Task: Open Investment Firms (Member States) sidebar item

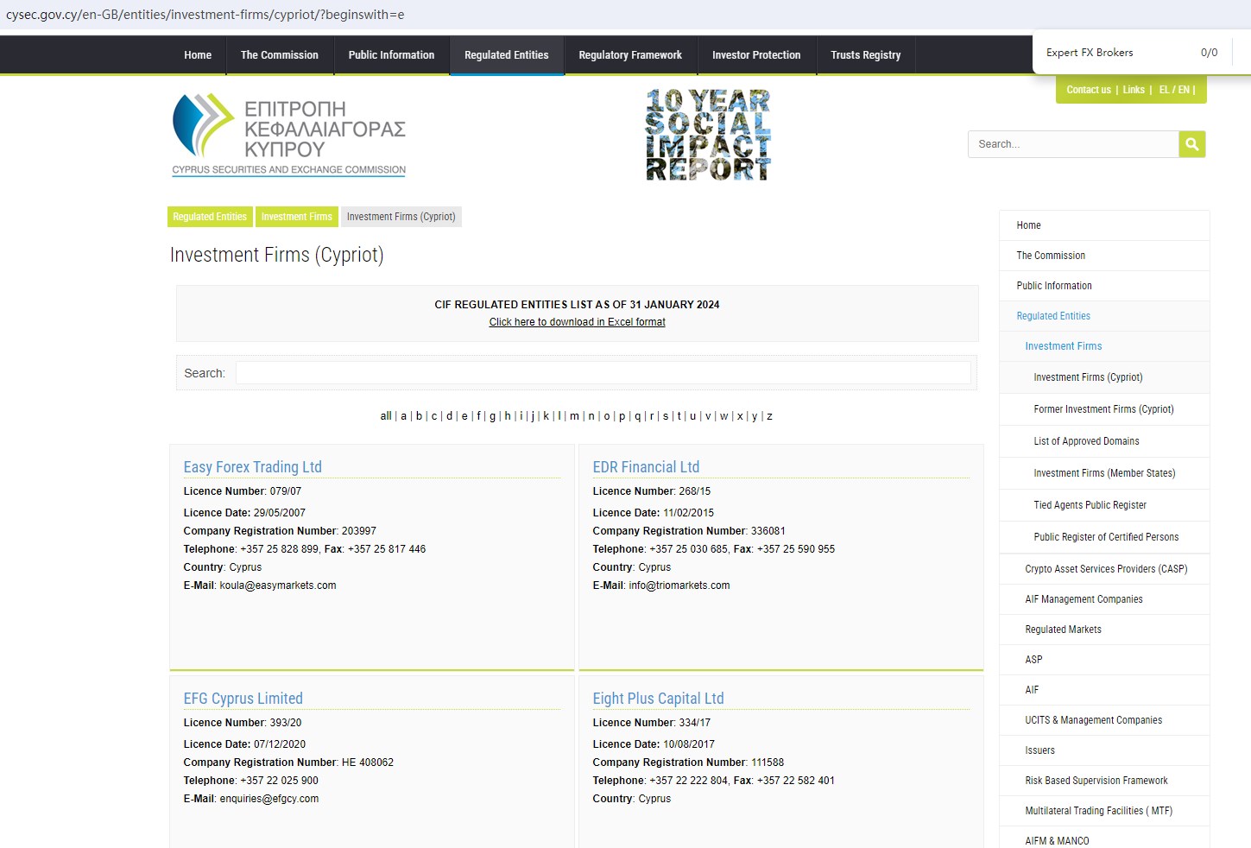Action: pyautogui.click(x=1104, y=473)
